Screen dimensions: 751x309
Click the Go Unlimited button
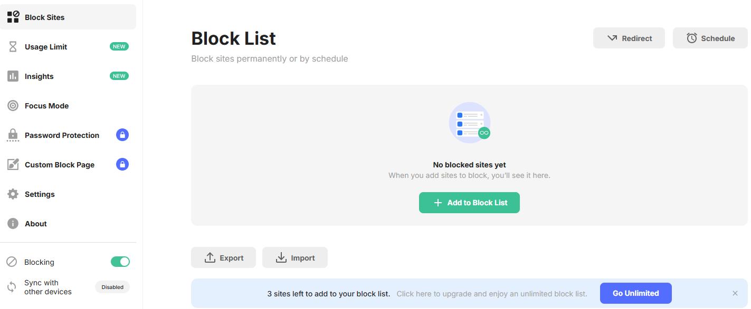[x=635, y=293]
